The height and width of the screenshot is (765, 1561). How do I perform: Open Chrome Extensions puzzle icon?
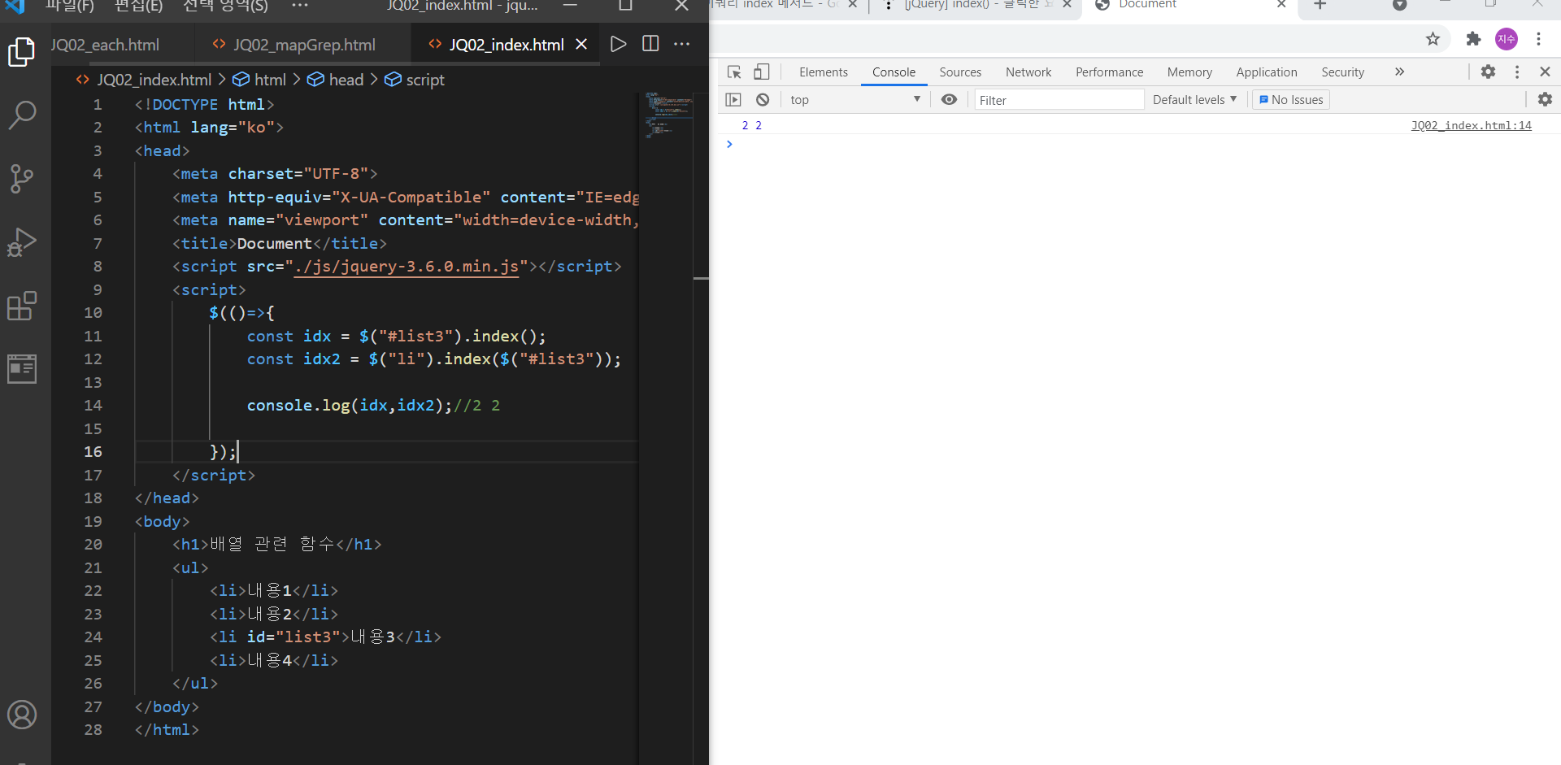pos(1473,38)
